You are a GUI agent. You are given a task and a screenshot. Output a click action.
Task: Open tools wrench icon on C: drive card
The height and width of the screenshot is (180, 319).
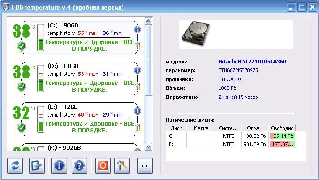point(138,46)
